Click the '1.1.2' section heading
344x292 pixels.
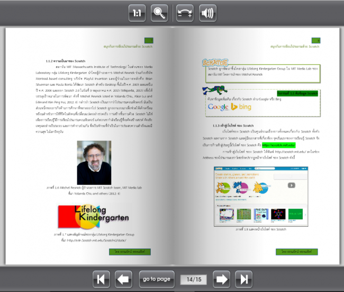[66, 61]
